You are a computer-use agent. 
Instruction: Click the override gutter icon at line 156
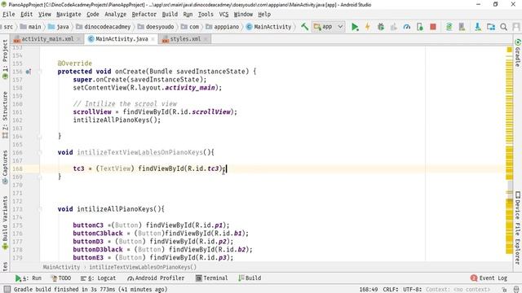tap(29, 72)
